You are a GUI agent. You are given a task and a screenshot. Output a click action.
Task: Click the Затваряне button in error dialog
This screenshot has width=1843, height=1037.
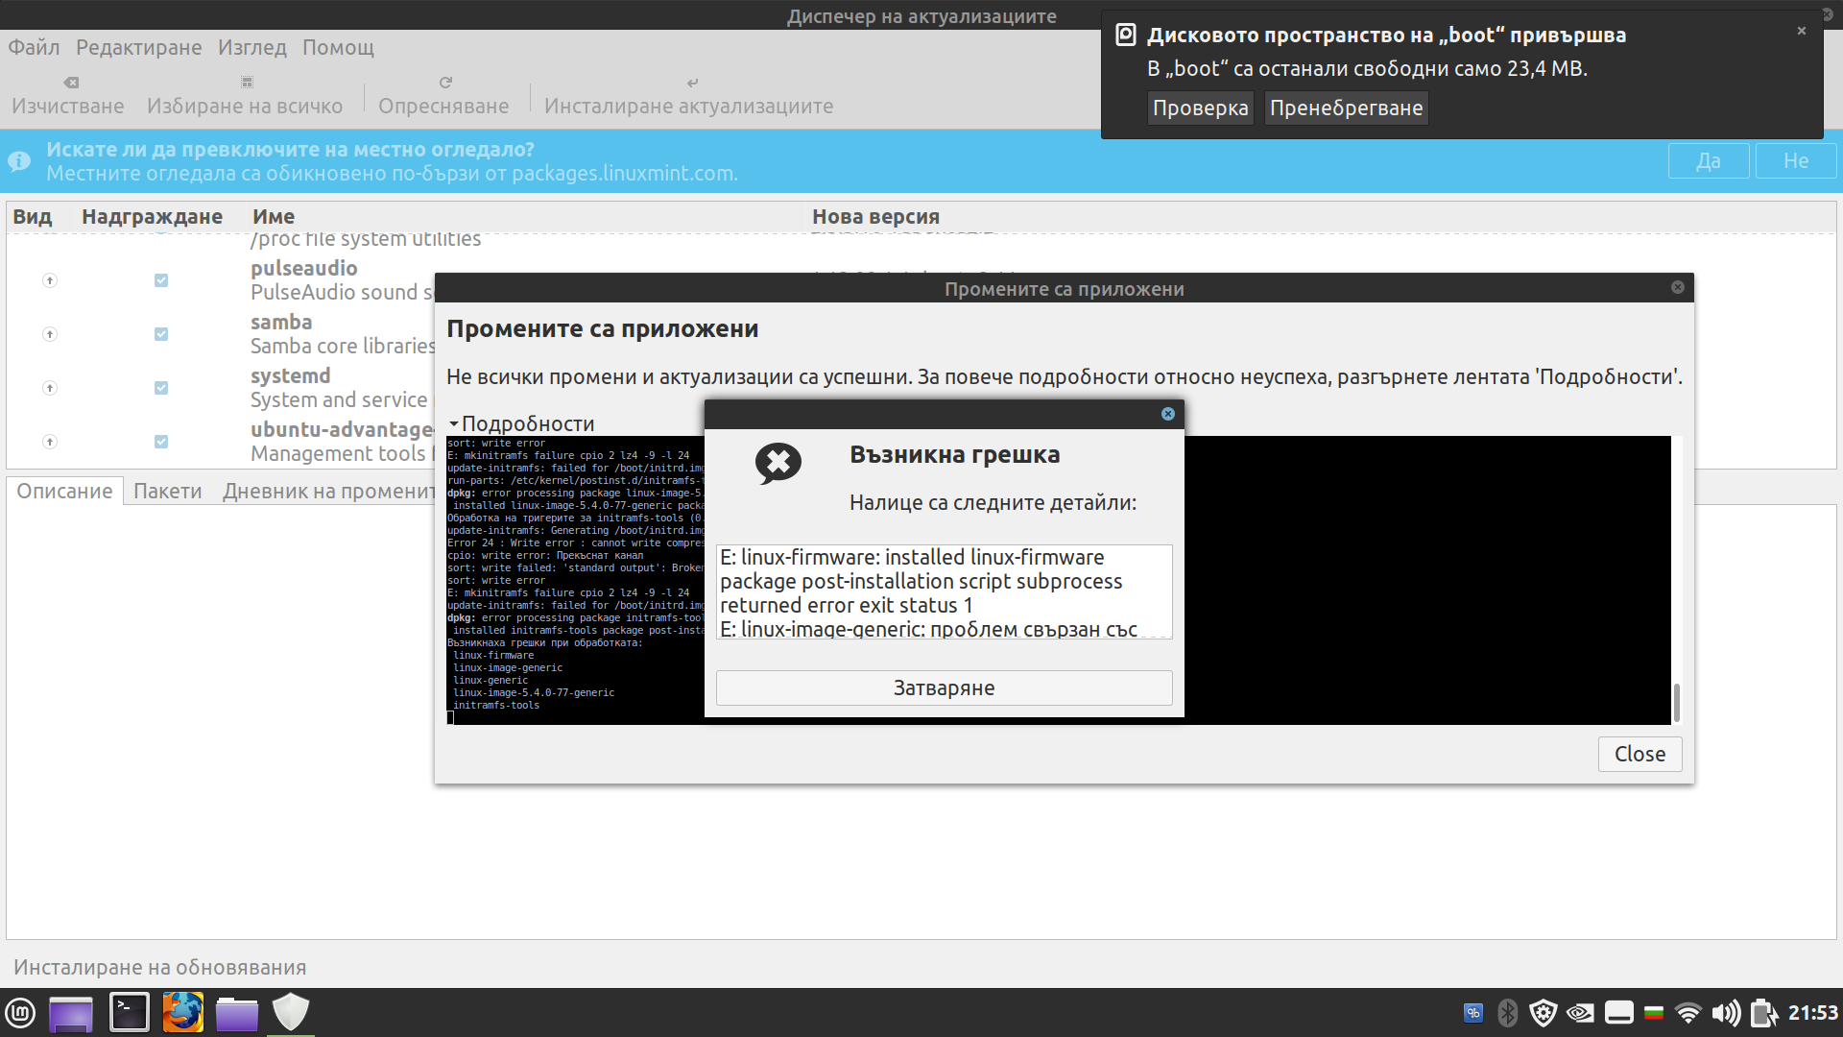944,687
